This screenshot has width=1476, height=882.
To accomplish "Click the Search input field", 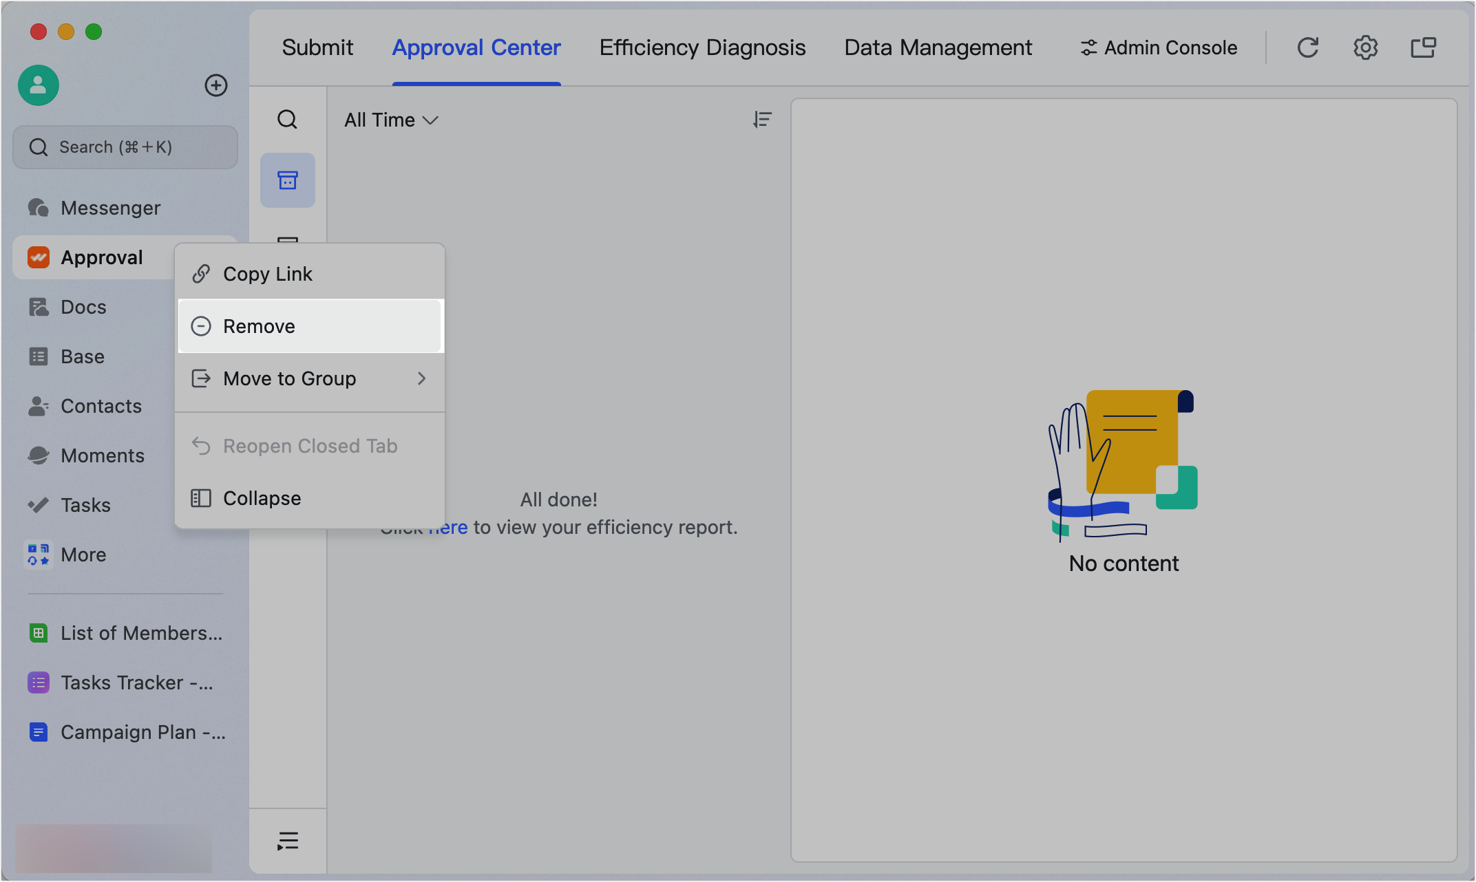I will point(125,147).
